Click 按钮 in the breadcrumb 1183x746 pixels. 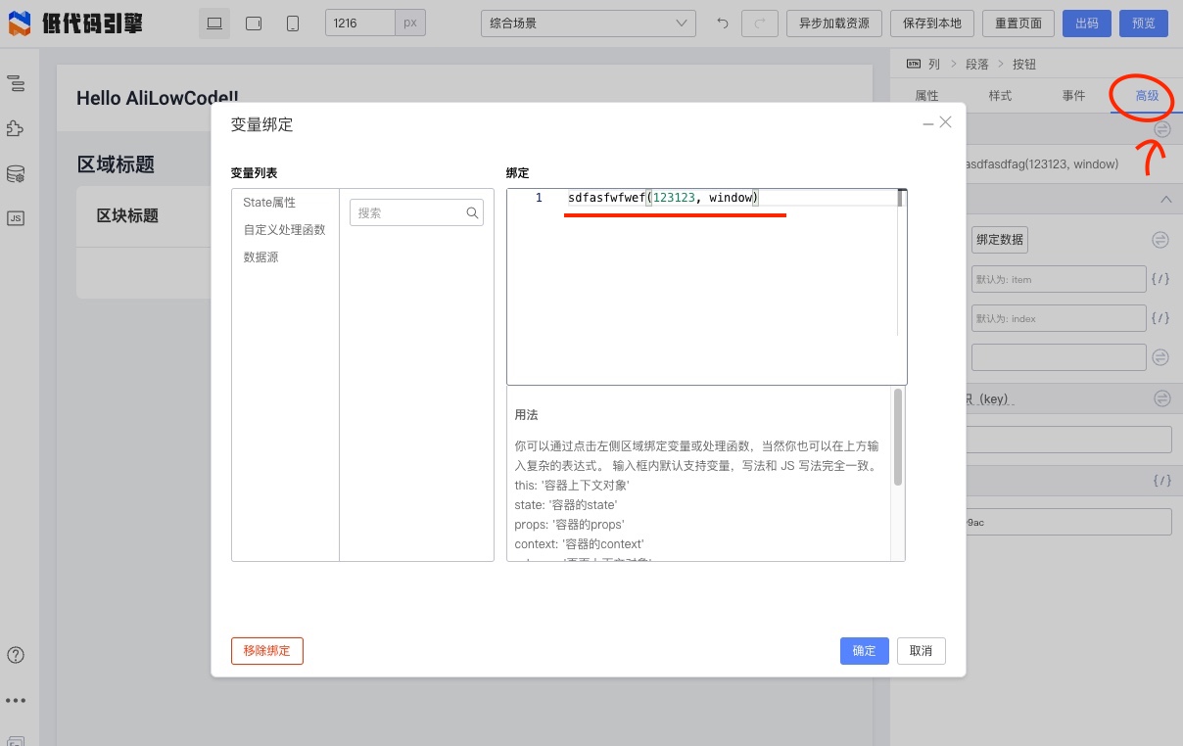(x=1024, y=64)
